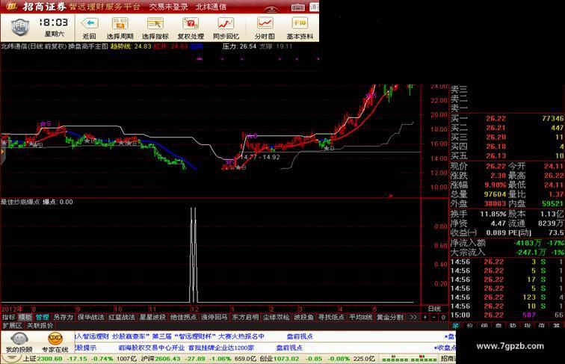This screenshot has height=364, width=565.
Task: Click the status bar signal indicator lights
Action: (409, 359)
